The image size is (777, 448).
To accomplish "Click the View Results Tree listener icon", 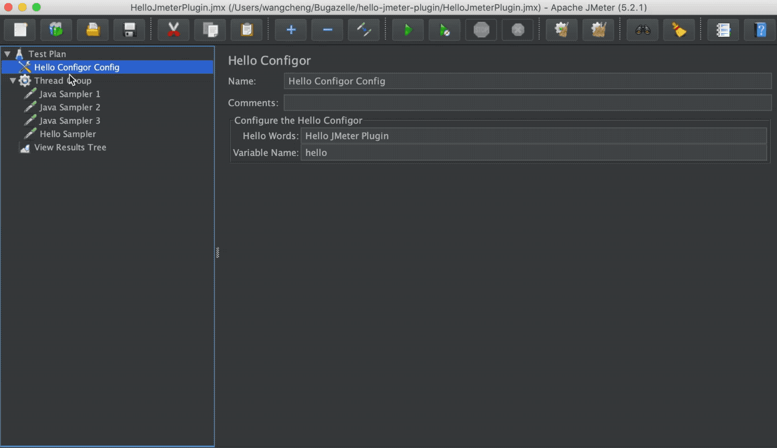I will (24, 148).
